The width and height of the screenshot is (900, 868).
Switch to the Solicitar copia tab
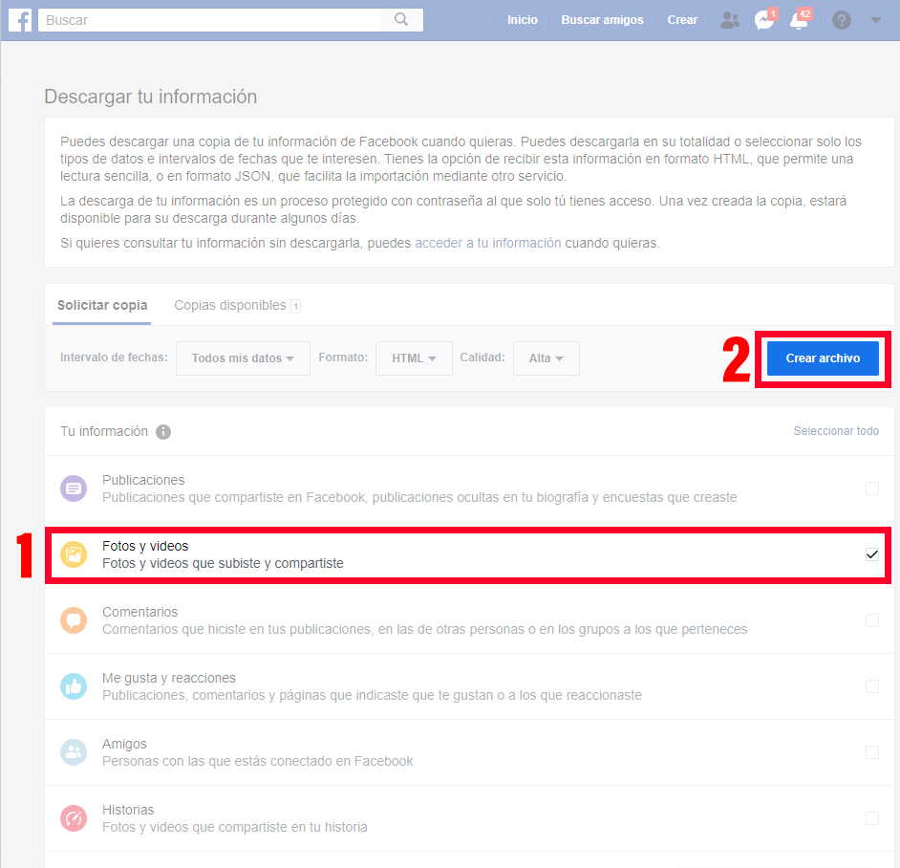click(102, 305)
